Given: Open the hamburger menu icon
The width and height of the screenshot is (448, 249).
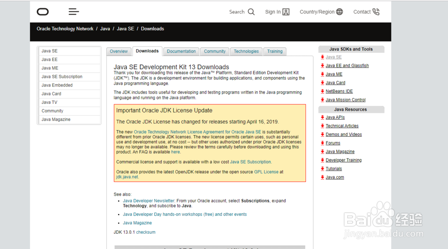Looking at the screenshot, I should [74, 12].
